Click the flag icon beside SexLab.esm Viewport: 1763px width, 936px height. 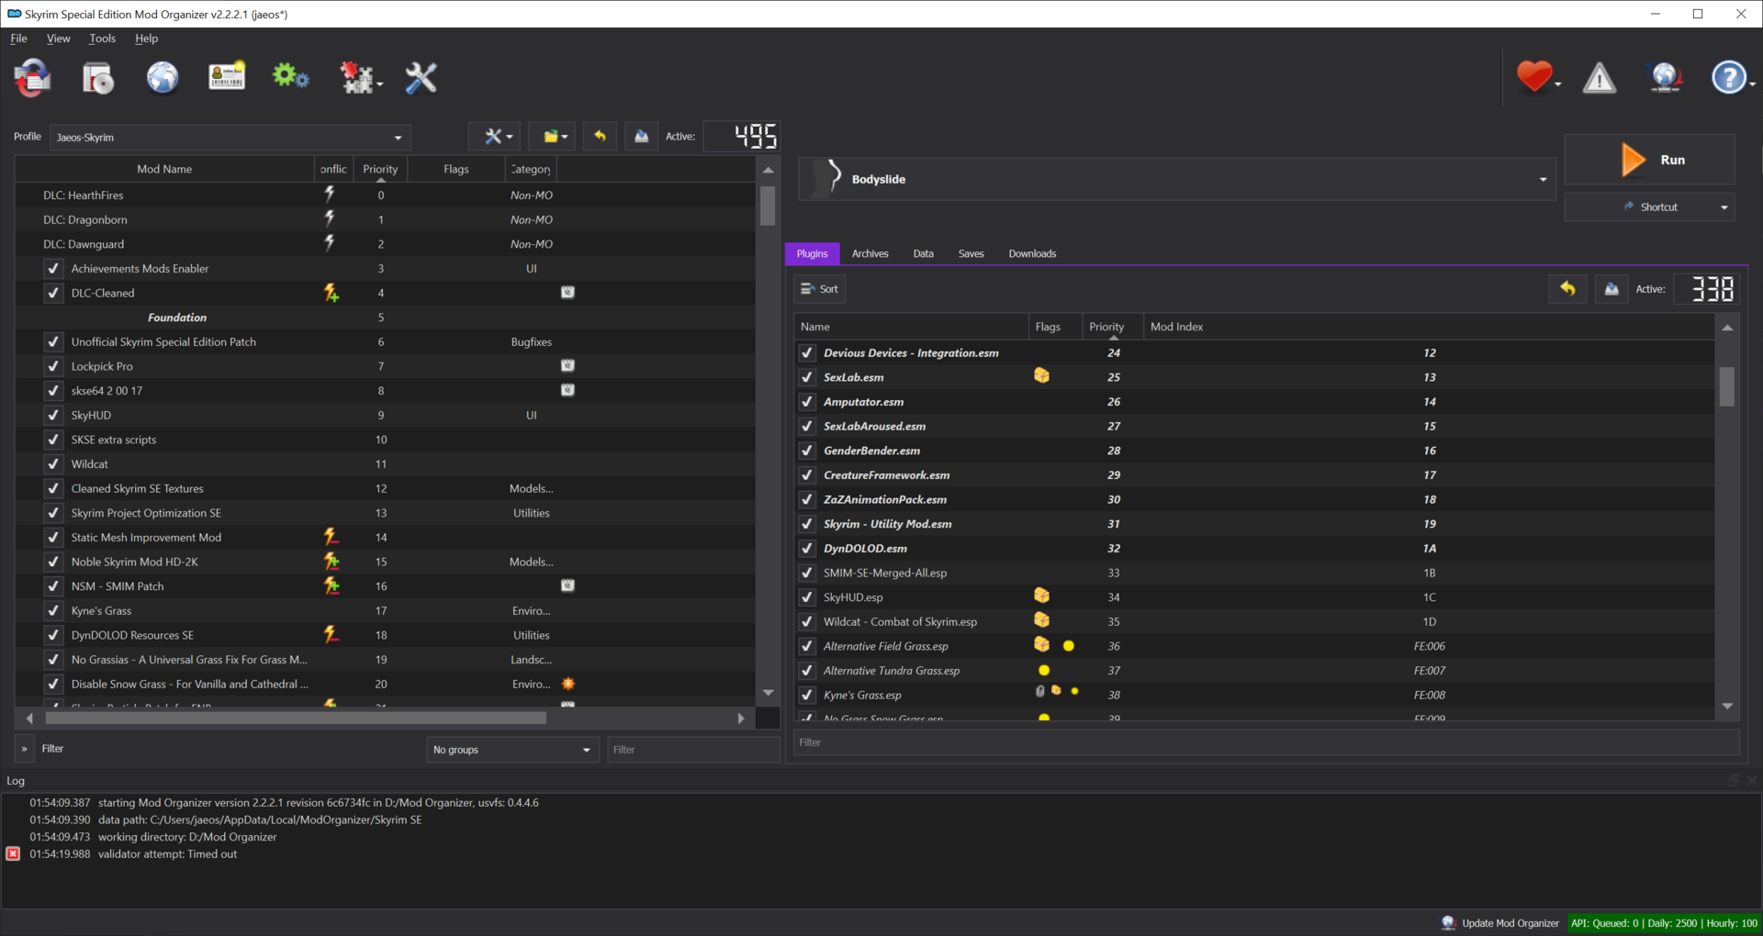[x=1041, y=376]
